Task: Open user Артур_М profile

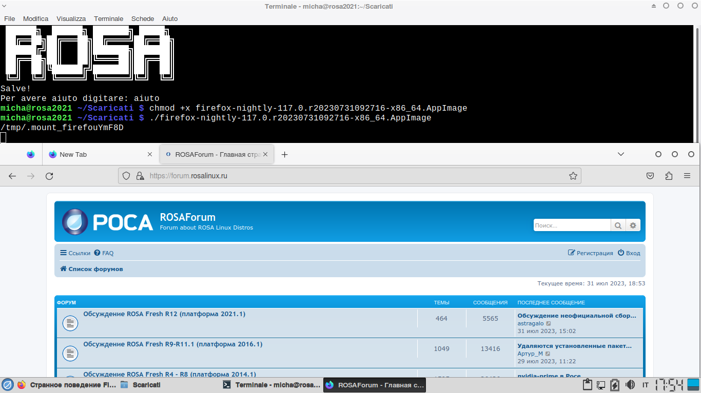Action: click(530, 354)
